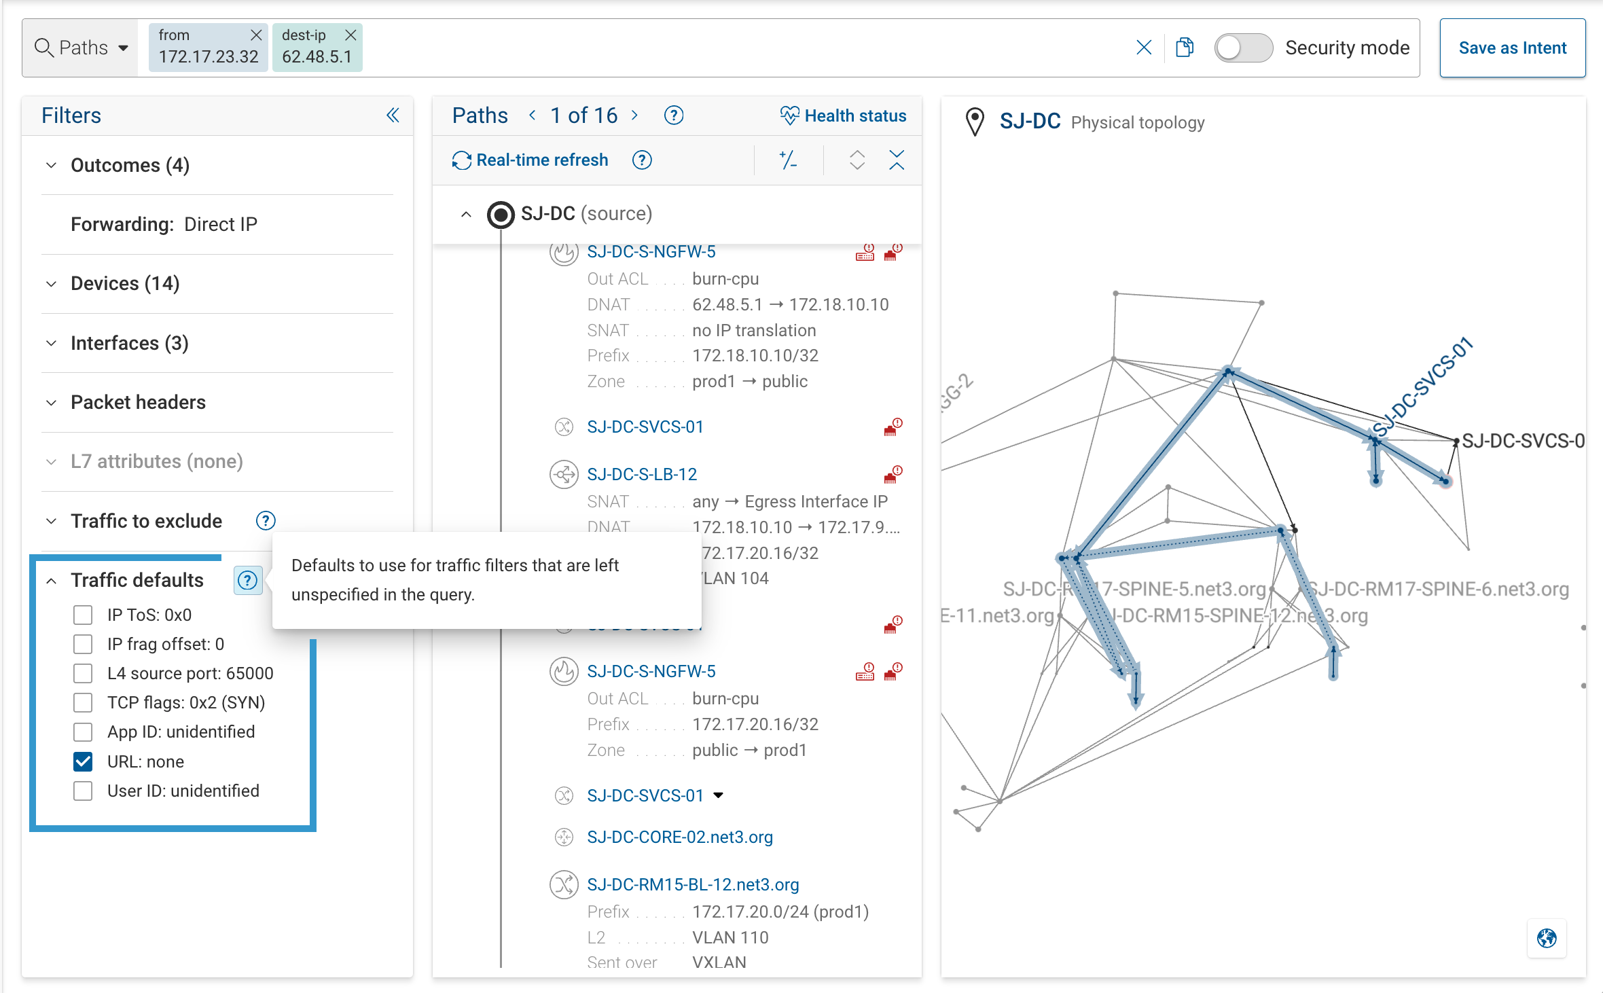Collapse the Filters panel with double chevron
Image resolution: width=1603 pixels, height=993 pixels.
[393, 115]
